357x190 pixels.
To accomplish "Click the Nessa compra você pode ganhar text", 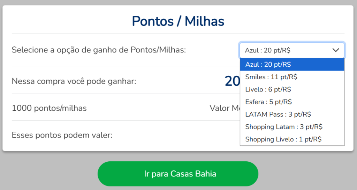I will click(x=74, y=81).
